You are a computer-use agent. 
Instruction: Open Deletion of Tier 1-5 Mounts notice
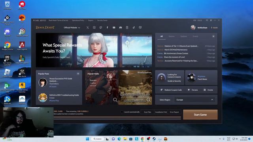point(186,46)
